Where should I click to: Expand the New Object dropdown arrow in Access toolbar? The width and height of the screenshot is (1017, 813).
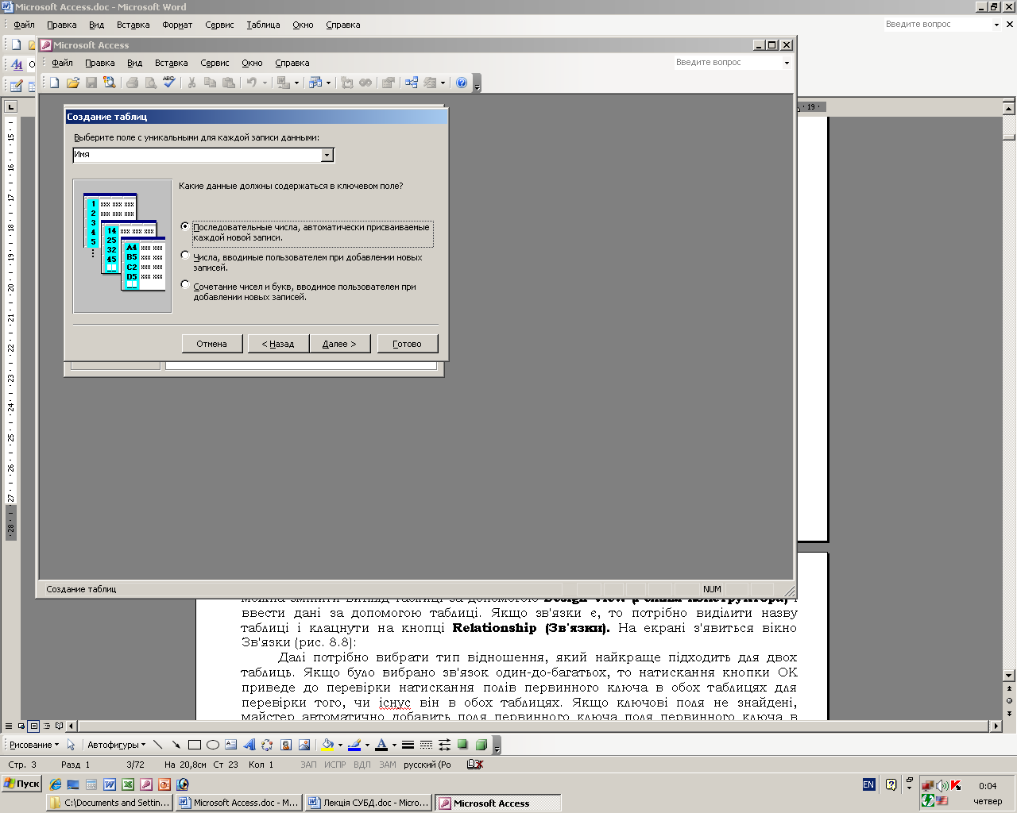443,83
